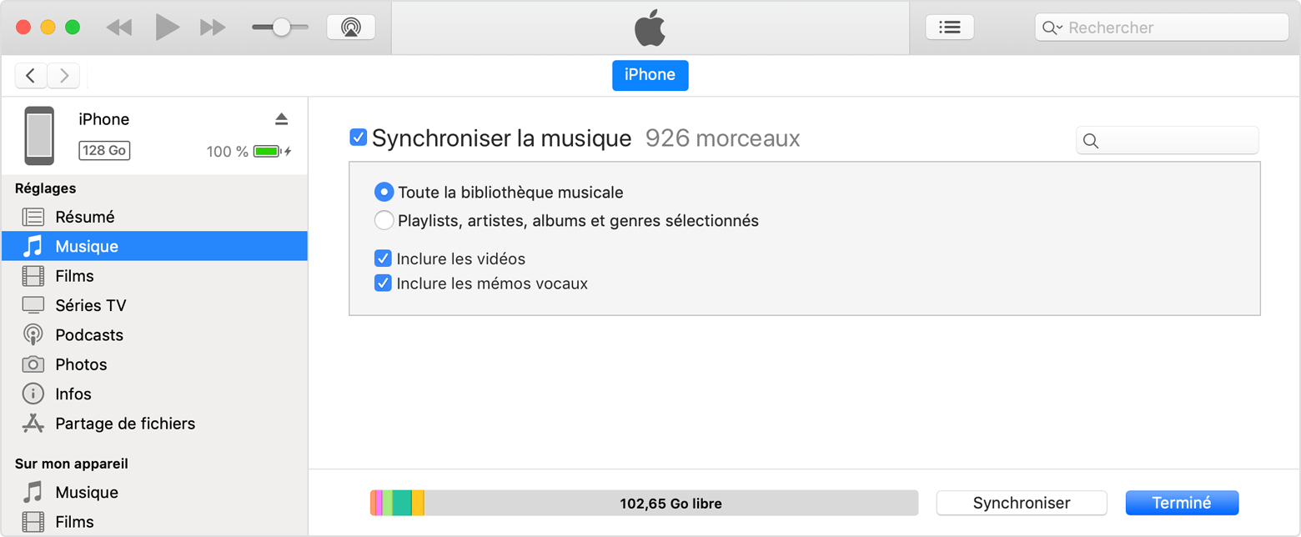Click the Terminé button

coord(1181,502)
